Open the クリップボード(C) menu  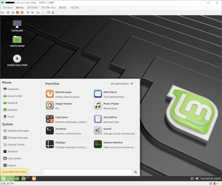pyautogui.click(x=48, y=8)
